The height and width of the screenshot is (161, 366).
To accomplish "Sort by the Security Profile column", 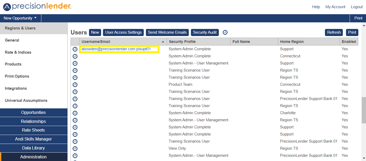I will 198,42.
